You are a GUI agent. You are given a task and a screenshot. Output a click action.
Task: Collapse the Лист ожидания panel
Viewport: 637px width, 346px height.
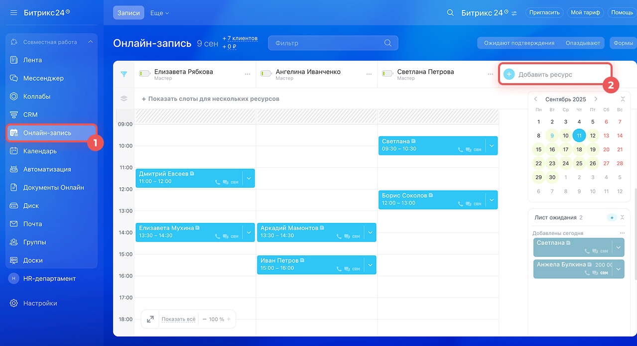click(x=622, y=218)
